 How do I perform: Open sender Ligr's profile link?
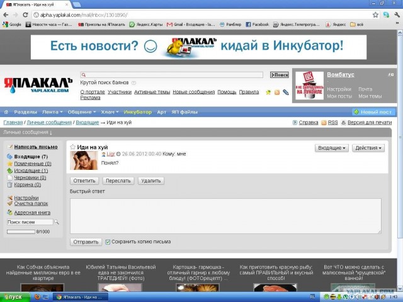click(111, 154)
